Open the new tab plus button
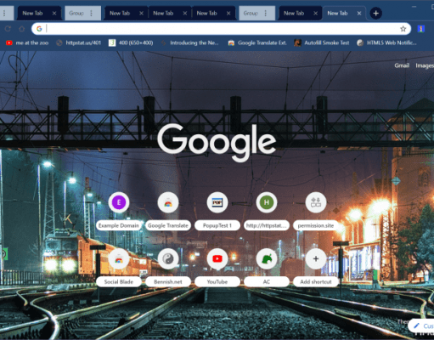The width and height of the screenshot is (434, 340). [x=375, y=13]
